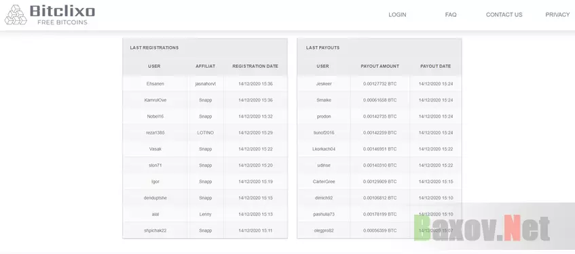Image resolution: width=575 pixels, height=254 pixels.
Task: Go to CONTACT US
Action: click(x=504, y=15)
